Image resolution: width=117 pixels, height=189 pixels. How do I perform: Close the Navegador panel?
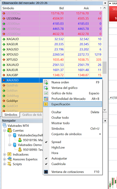105,121
